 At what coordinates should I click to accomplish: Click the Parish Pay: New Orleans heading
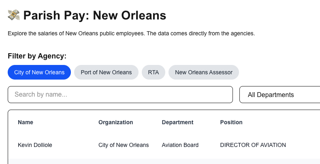[95, 15]
